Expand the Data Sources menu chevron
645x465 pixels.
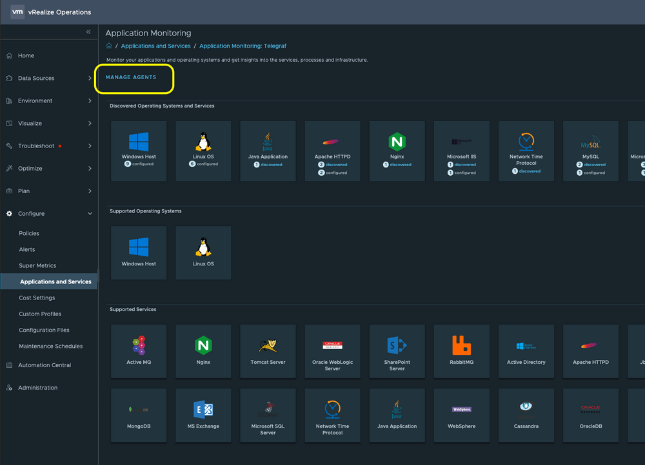point(90,78)
